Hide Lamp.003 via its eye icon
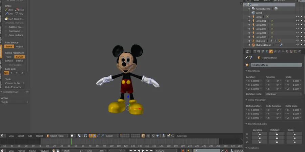This screenshot has height=152, width=305. click(298, 29)
